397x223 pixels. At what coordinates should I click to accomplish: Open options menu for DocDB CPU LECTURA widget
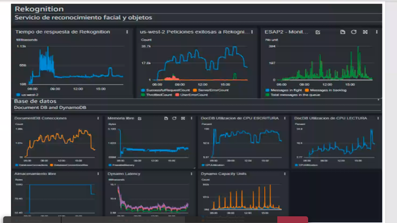(378, 118)
